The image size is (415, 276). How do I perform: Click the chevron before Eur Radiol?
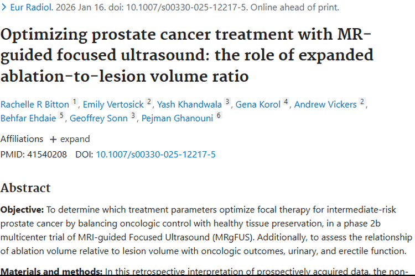click(x=4, y=8)
